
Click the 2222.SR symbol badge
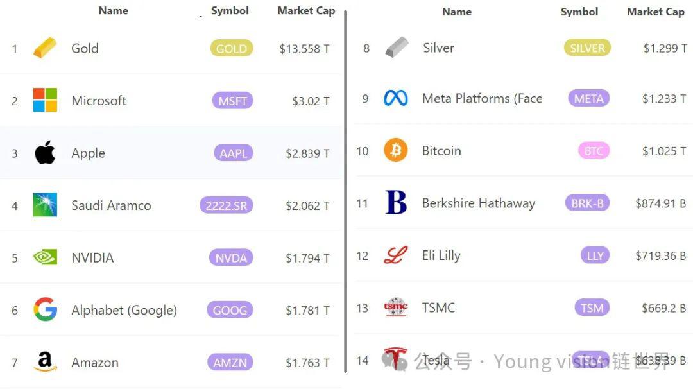(227, 205)
